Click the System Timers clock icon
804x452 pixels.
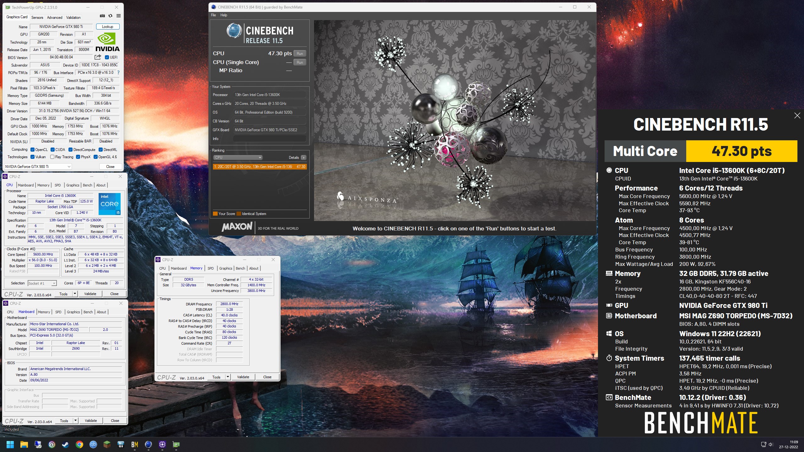coord(609,358)
